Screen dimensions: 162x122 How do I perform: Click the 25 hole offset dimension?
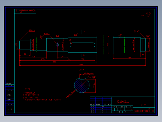point(62,57)
